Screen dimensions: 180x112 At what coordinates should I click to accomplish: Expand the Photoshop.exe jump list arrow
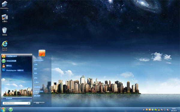[31, 70]
